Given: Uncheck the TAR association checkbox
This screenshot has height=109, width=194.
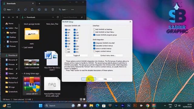Looking at the screenshot, I should (x=75, y=35).
